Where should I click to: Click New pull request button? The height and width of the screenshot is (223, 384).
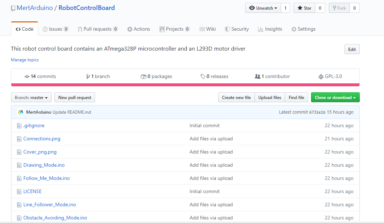point(75,98)
